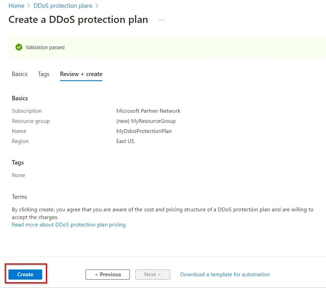Viewport: 326px width, 288px height.
Task: Navigate to Home via the breadcrumb
Action: 16,6
